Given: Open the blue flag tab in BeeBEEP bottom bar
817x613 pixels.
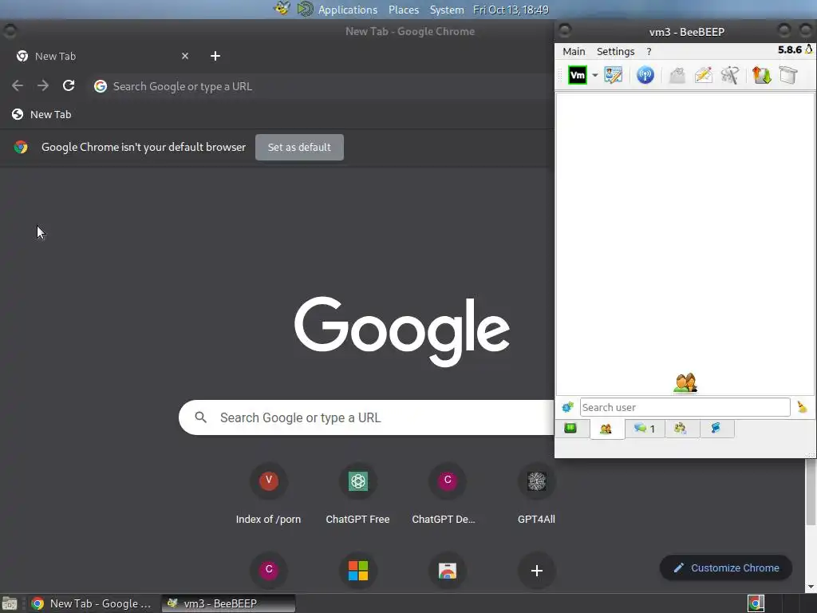Looking at the screenshot, I should (716, 429).
